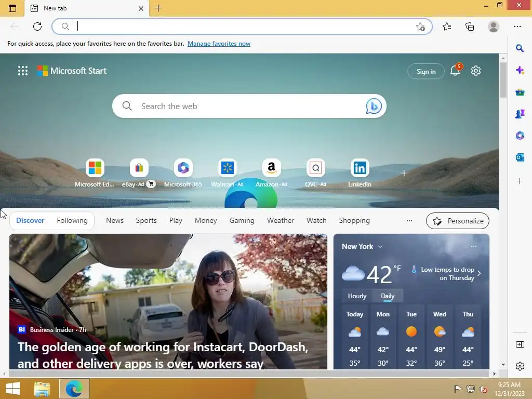Open the Windows Start button

(x=13, y=389)
